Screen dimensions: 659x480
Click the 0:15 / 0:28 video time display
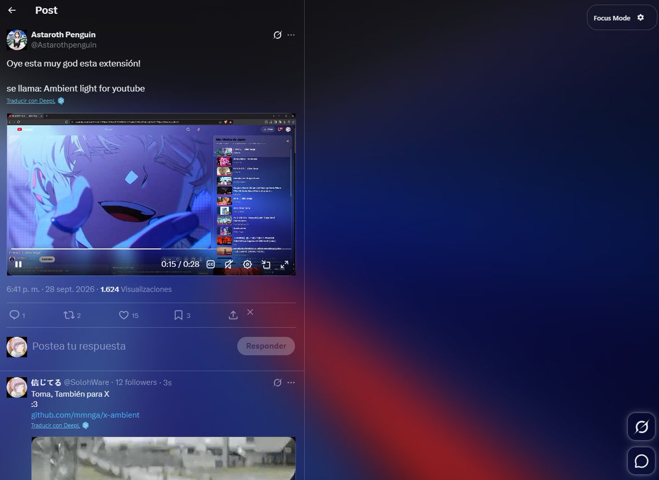(x=180, y=264)
